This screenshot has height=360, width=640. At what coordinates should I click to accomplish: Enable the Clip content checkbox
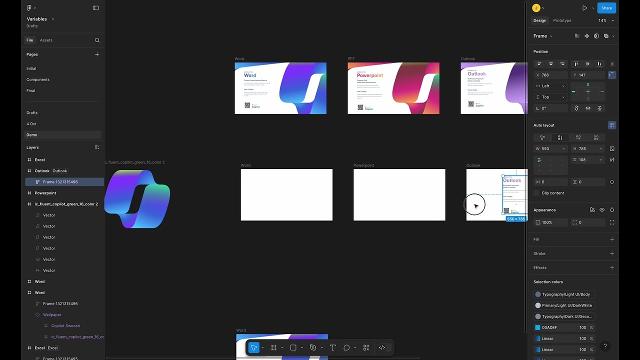[x=536, y=193]
